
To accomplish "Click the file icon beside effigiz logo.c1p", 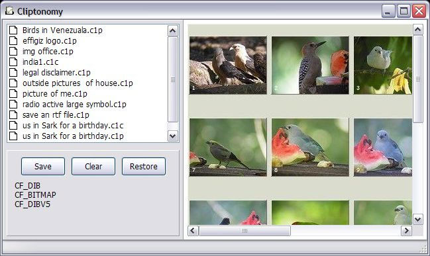I will tap(13, 40).
